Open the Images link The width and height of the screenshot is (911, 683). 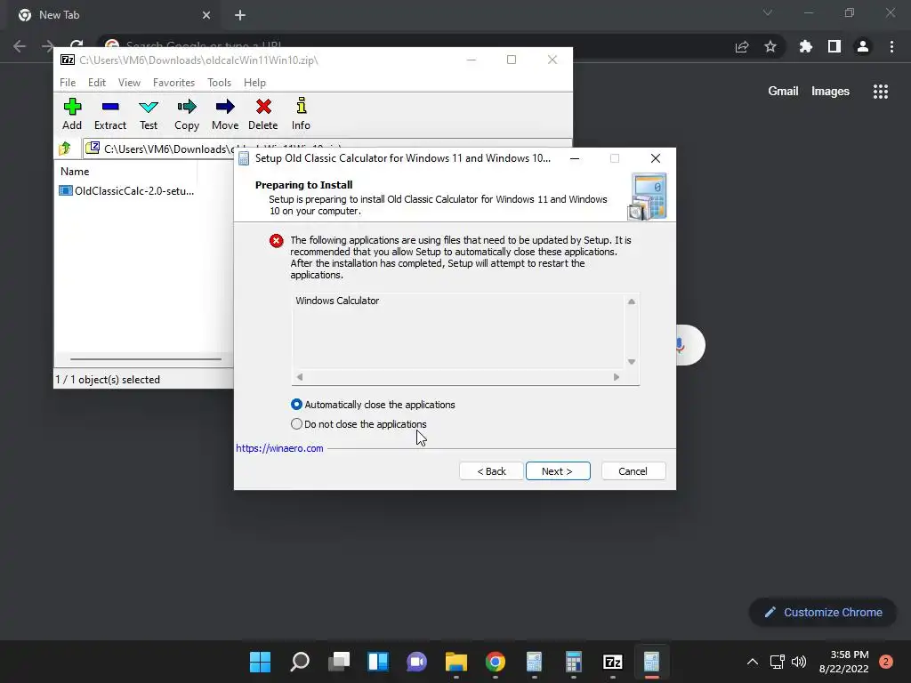[830, 92]
